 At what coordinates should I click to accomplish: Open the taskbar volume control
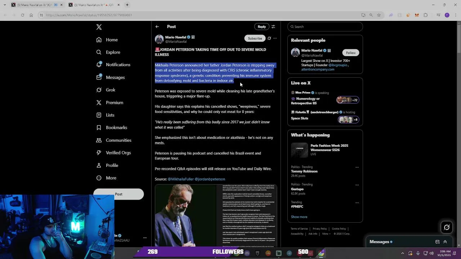tap(431, 253)
